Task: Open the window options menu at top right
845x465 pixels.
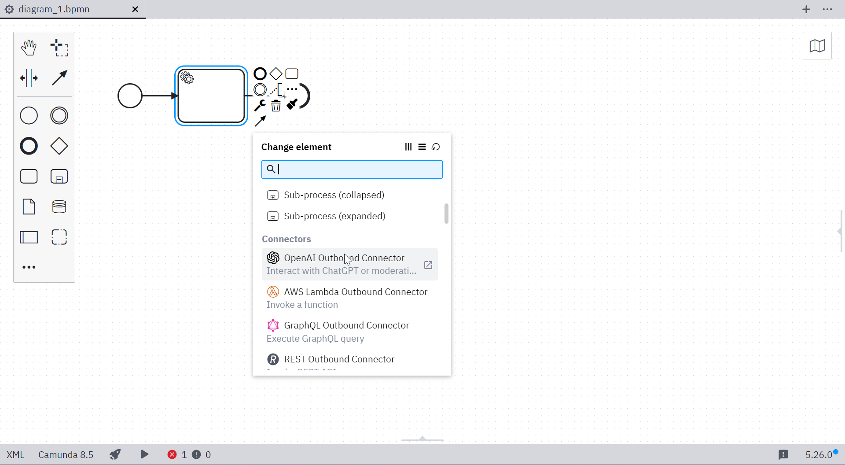Action: pyautogui.click(x=828, y=9)
